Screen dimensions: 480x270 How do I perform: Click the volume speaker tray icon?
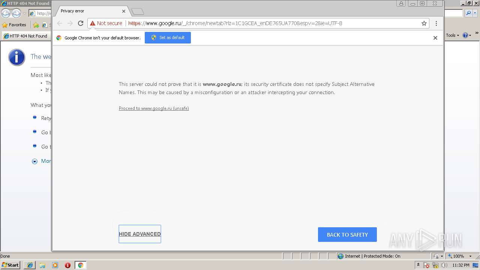[x=444, y=265]
